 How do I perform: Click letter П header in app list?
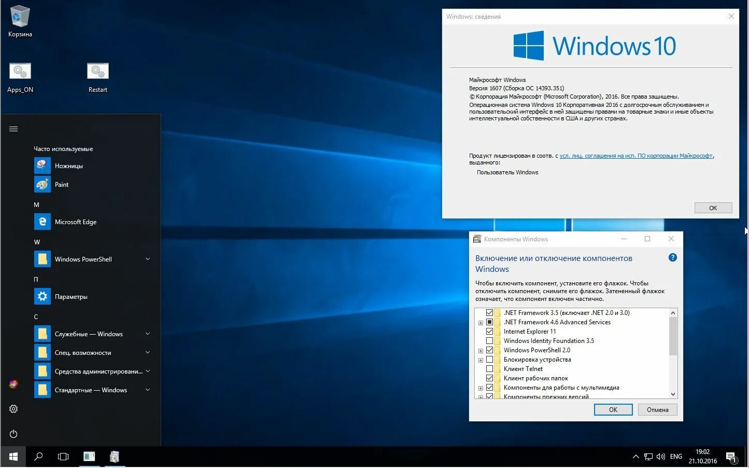tap(36, 280)
